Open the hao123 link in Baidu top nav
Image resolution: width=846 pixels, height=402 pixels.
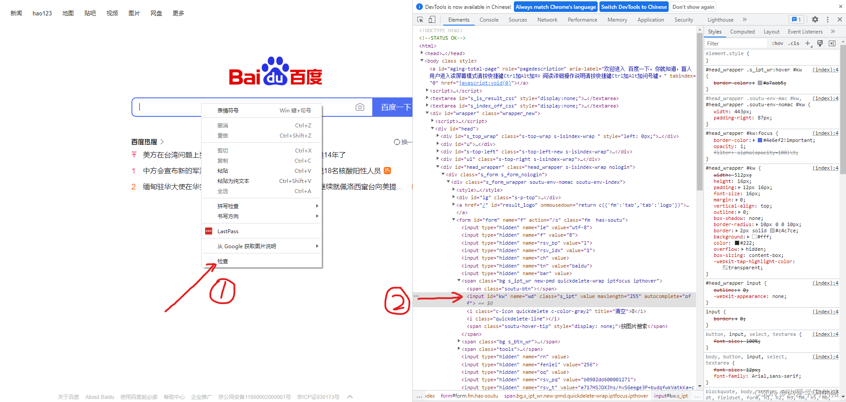coord(42,13)
